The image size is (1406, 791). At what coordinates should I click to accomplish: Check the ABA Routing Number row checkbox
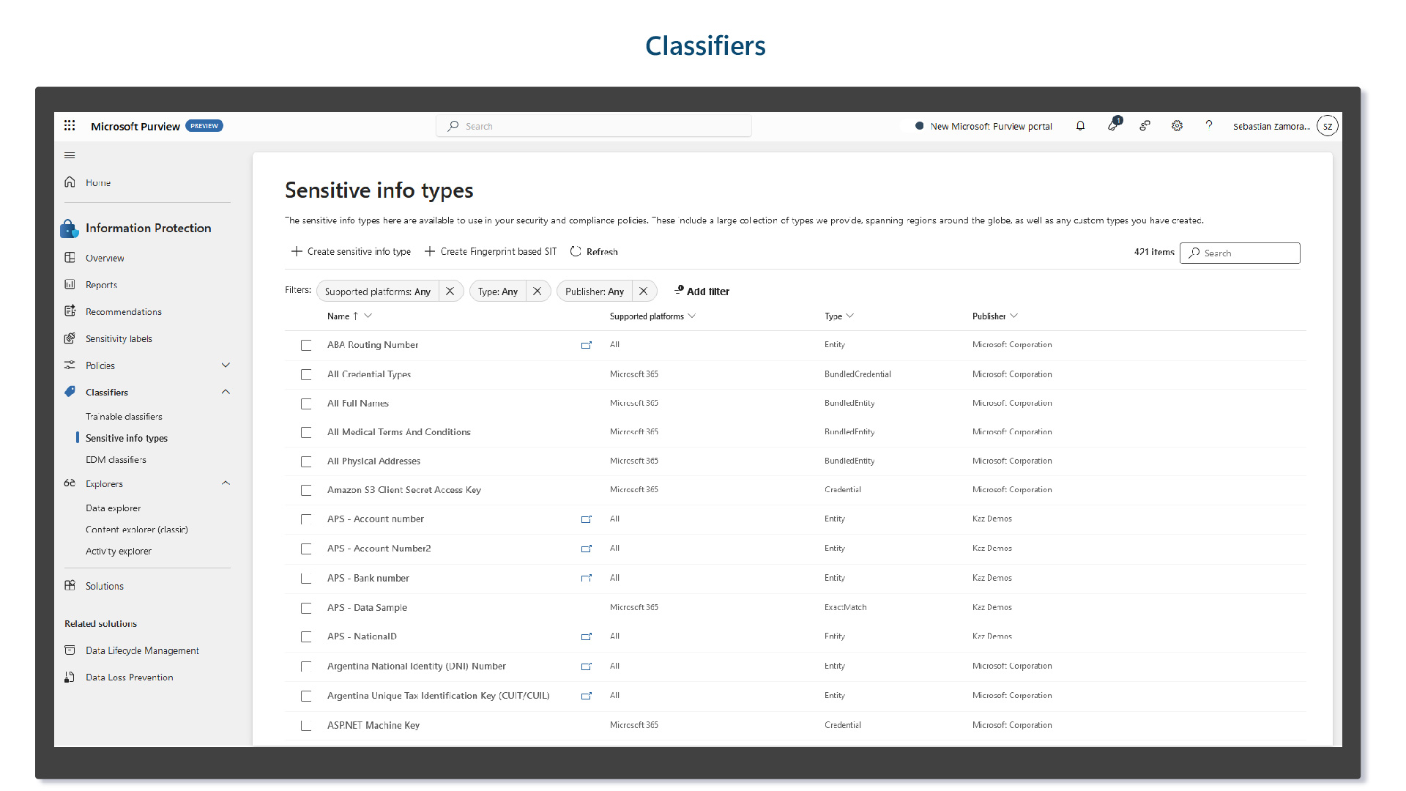[306, 345]
